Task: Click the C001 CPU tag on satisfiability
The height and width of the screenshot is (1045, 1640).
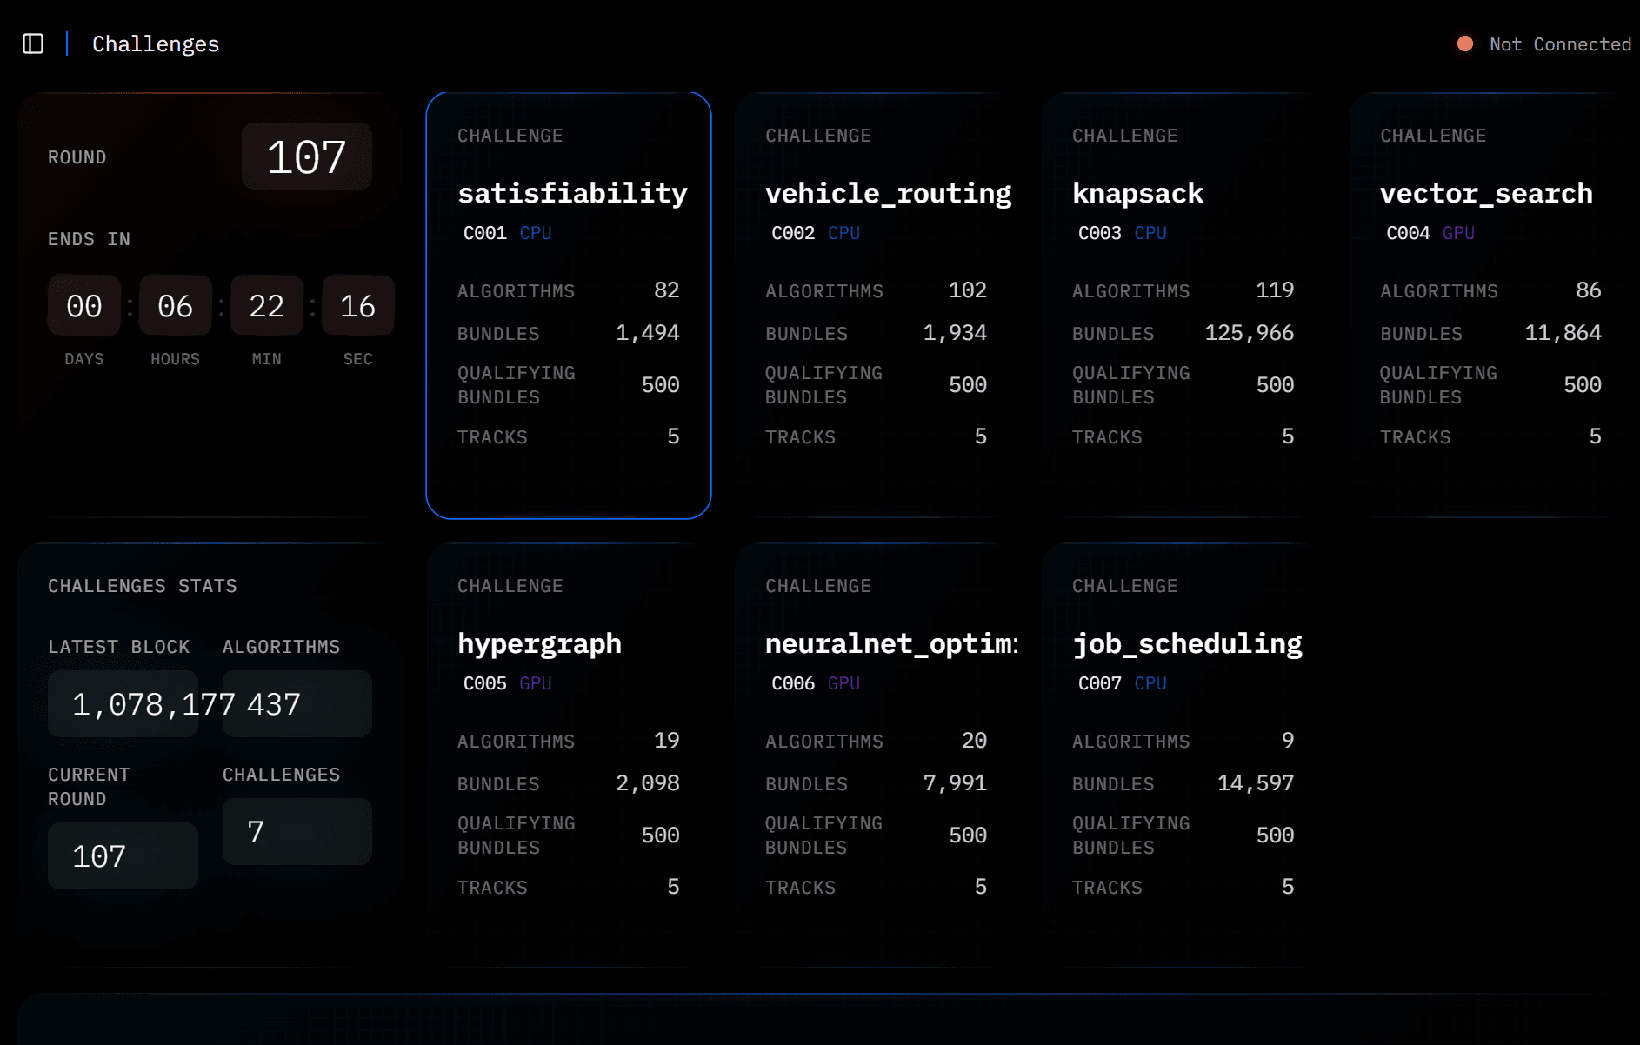Action: (507, 233)
